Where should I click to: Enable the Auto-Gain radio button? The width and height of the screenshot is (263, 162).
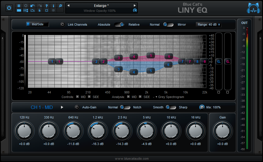(77, 107)
